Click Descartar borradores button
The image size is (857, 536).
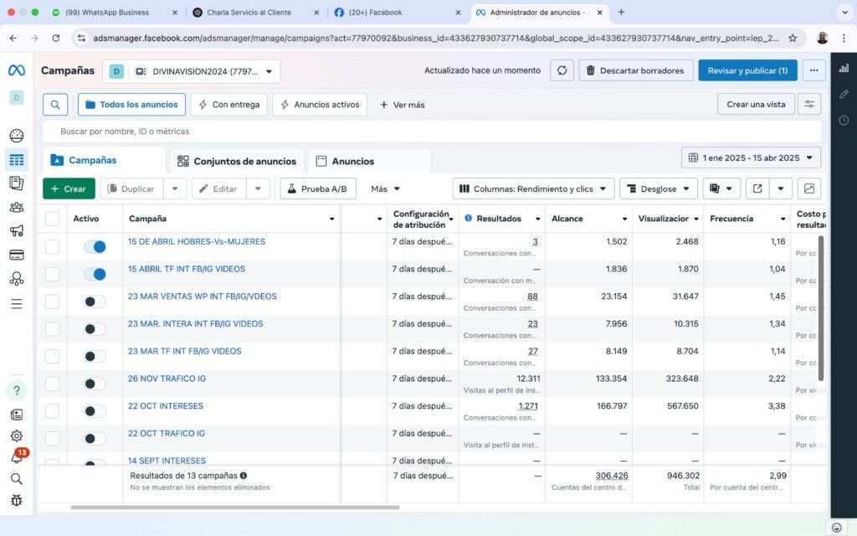pos(636,70)
